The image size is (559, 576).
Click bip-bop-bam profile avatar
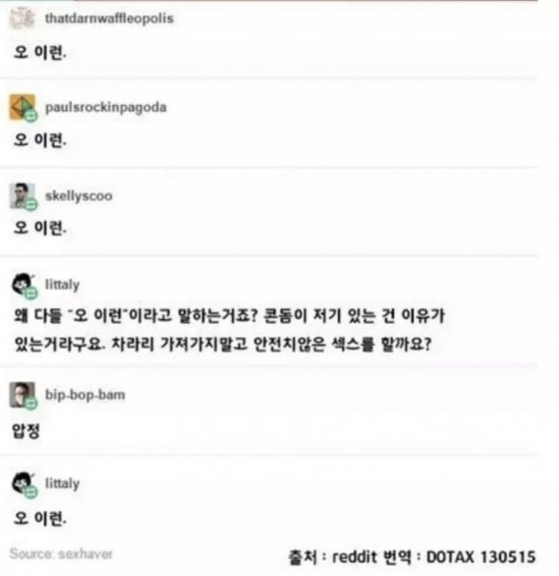tap(22, 395)
